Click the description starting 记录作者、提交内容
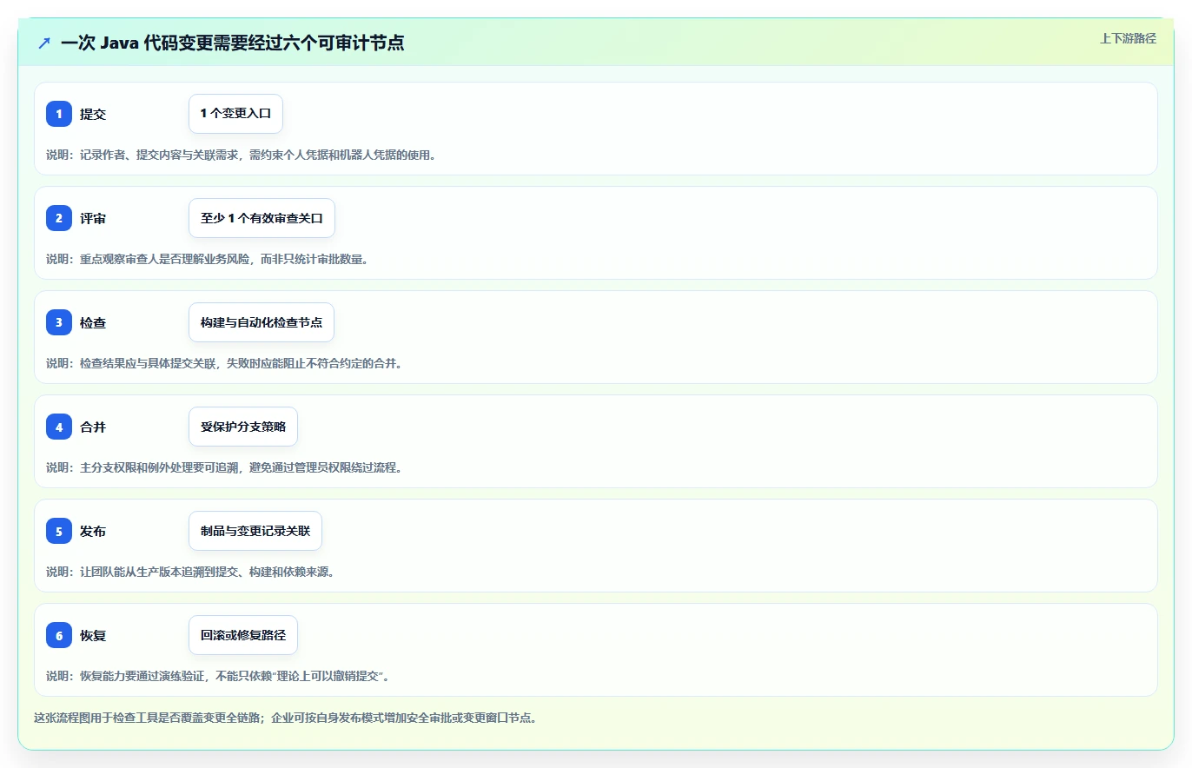The width and height of the screenshot is (1192, 768). click(x=241, y=155)
